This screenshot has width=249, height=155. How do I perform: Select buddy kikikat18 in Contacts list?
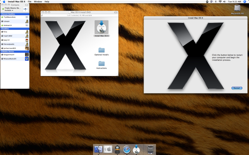tap(15, 25)
